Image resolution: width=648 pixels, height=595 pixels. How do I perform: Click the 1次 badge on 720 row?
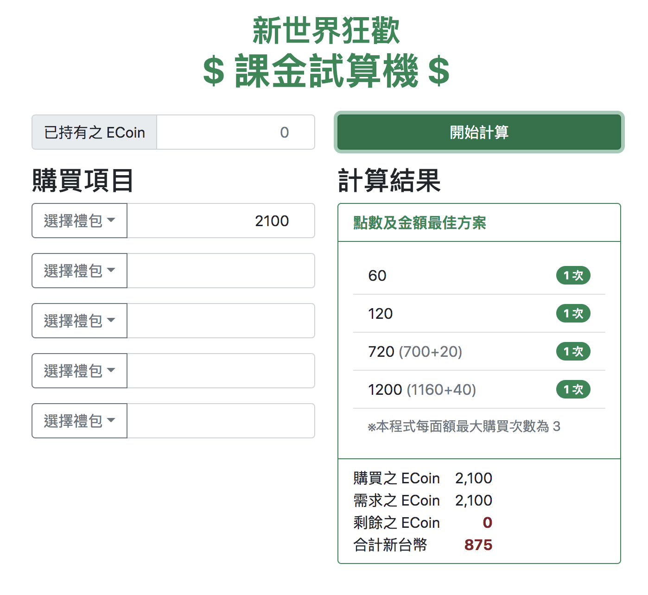(573, 351)
